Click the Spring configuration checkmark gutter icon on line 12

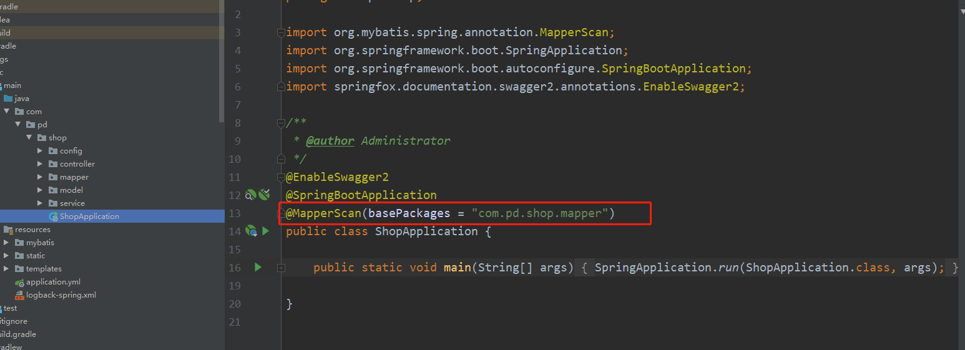point(264,195)
